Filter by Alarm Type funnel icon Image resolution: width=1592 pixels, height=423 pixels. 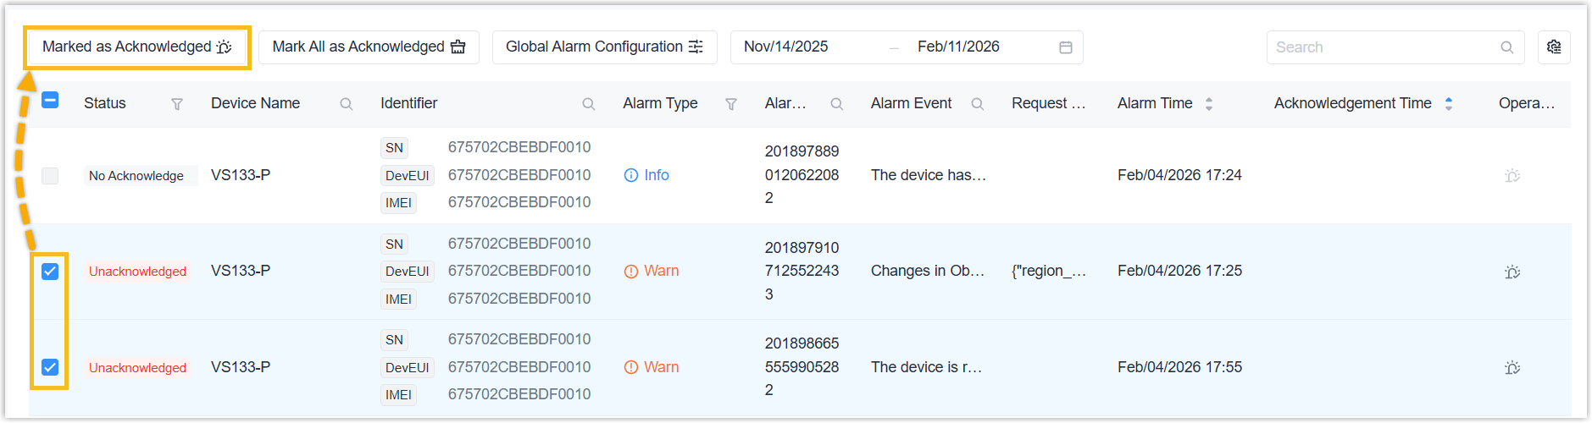coord(730,104)
